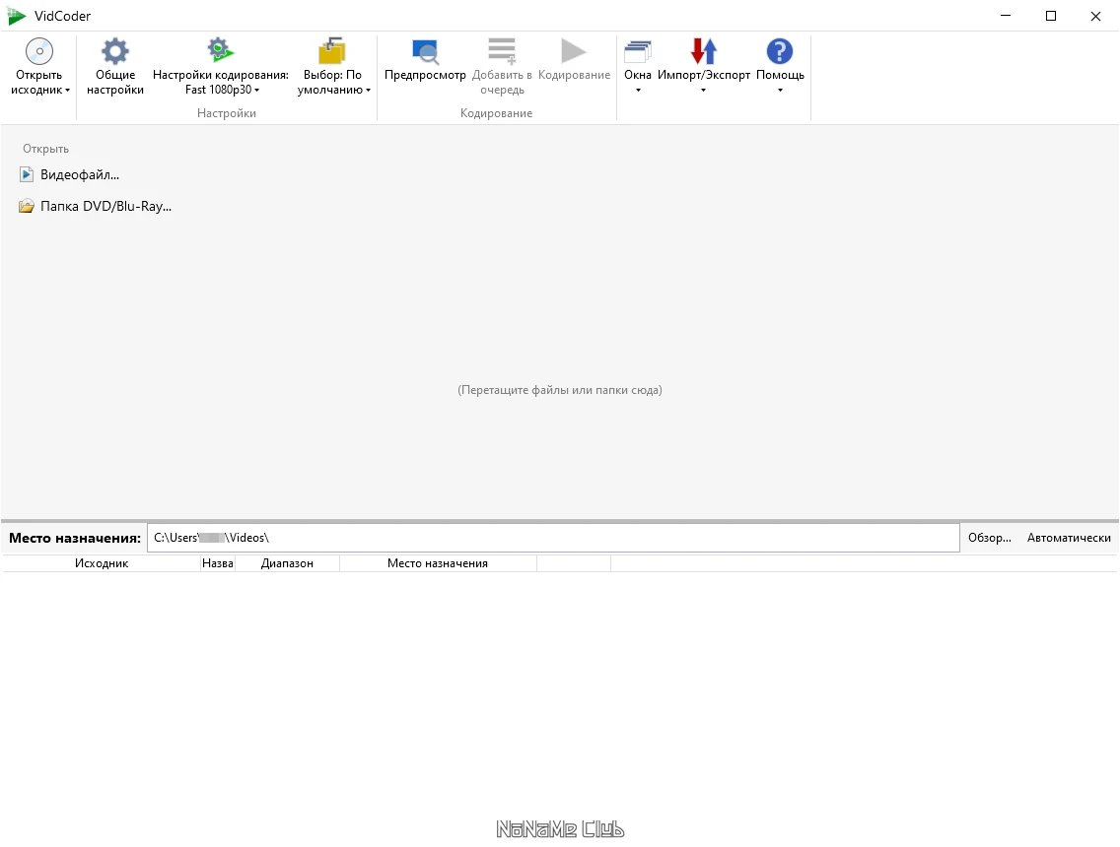Click the Автоматически button
Viewport: 1120px width, 847px height.
click(1069, 538)
